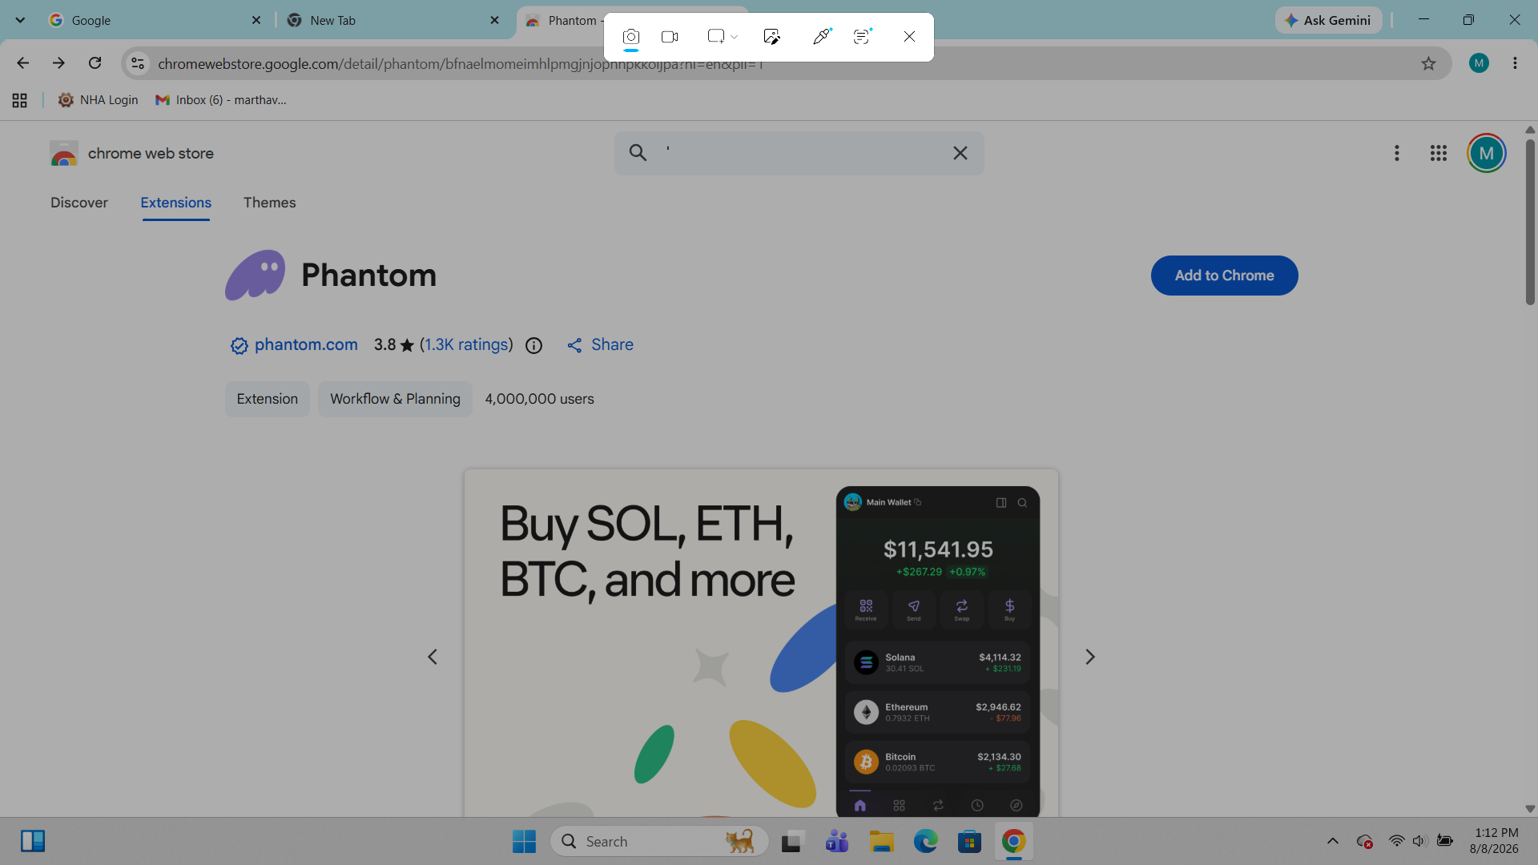
Task: Click scrollbar down arrow
Action: [1530, 809]
